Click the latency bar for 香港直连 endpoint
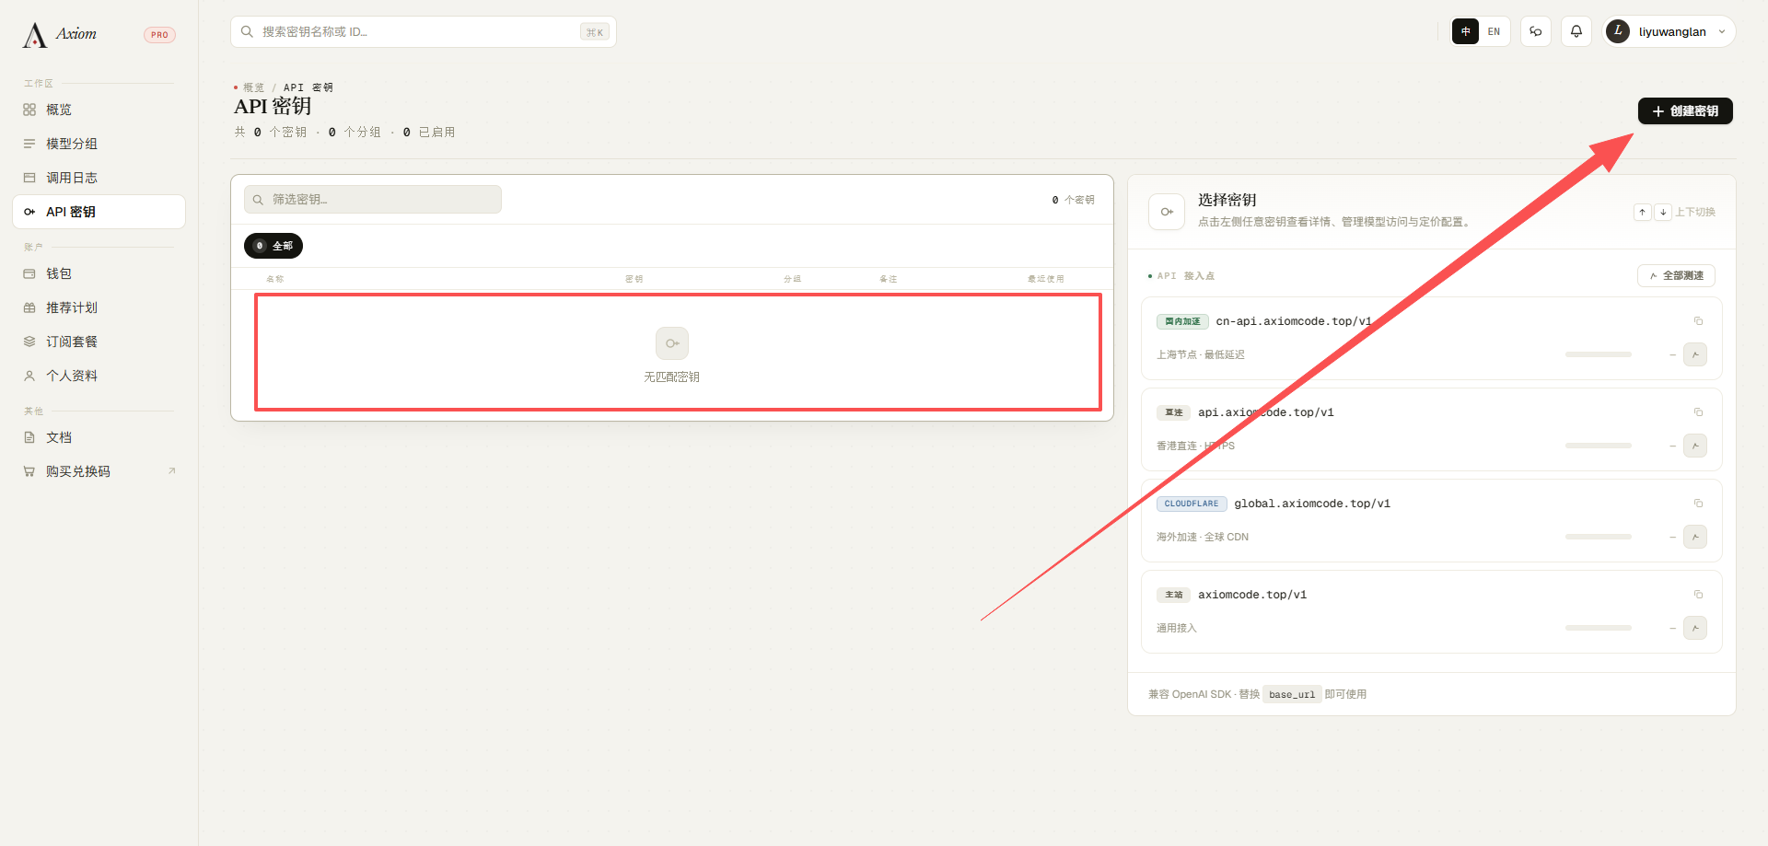 coord(1599,446)
